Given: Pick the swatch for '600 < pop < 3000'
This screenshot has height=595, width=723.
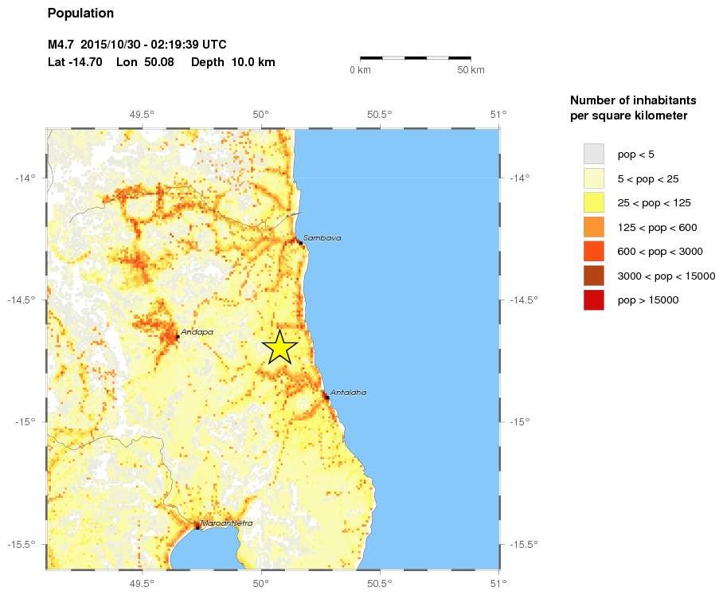Looking at the screenshot, I should [x=593, y=252].
